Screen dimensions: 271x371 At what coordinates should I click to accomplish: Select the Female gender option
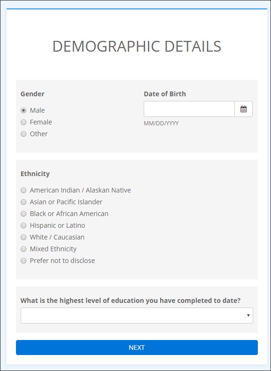tap(23, 122)
